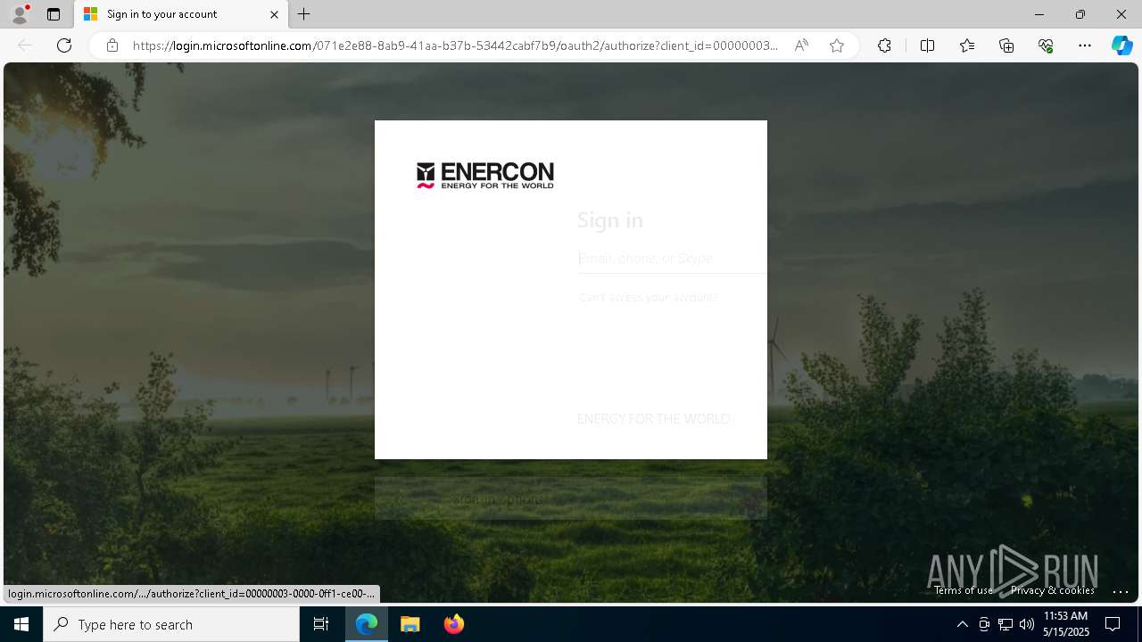Open the browser profile icon

[20, 14]
